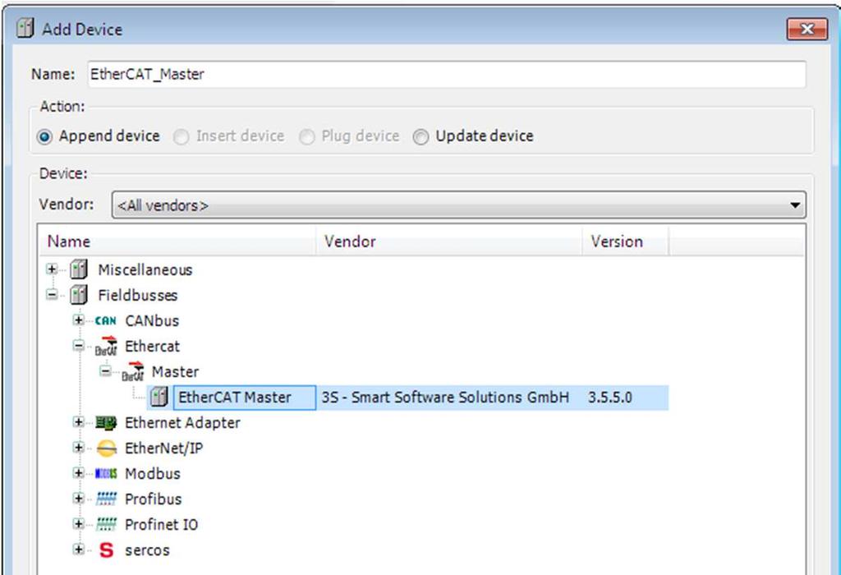The width and height of the screenshot is (841, 575).
Task: Click the EtherNet/IP yellow globe icon
Action: click(x=106, y=448)
